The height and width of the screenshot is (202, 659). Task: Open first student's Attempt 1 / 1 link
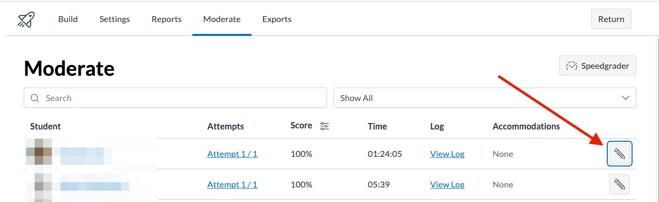click(x=232, y=154)
